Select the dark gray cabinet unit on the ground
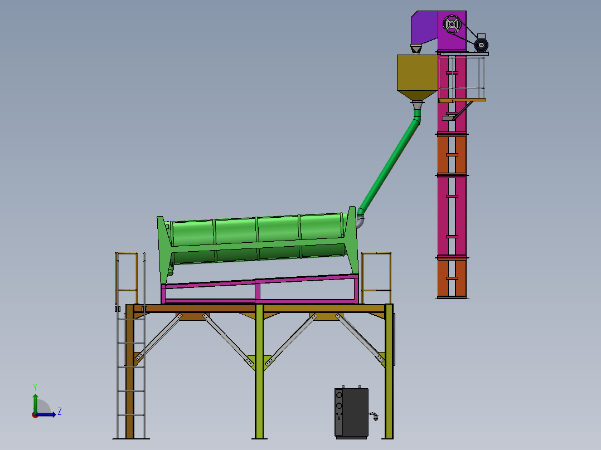This screenshot has width=601, height=450. (351, 413)
